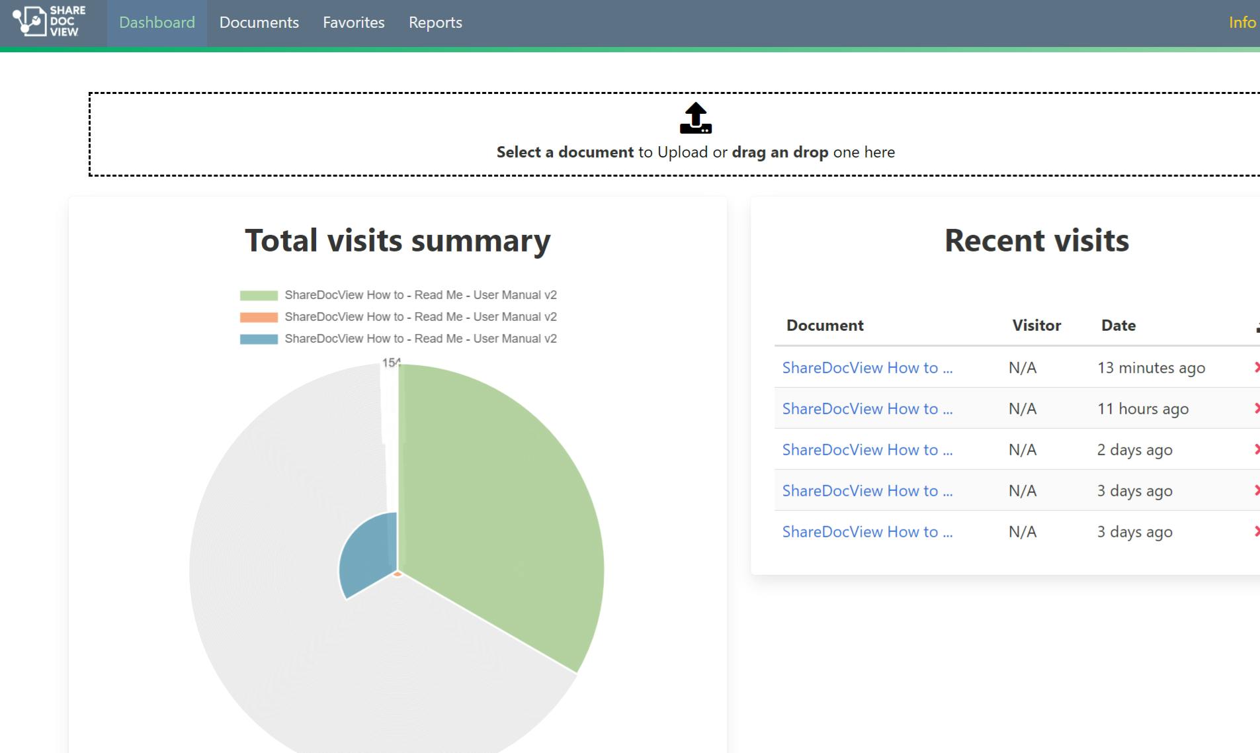Click 'Select a document' upload text
This screenshot has height=753, width=1260.
pos(565,152)
